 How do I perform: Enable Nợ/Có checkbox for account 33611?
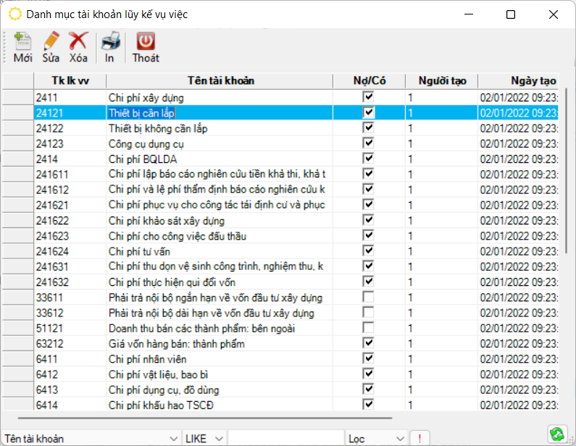coord(369,298)
